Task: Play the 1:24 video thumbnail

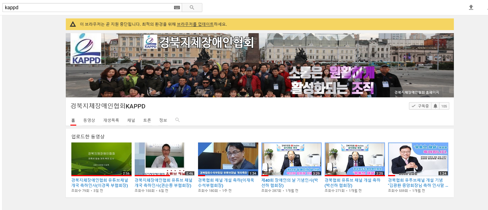Action: coord(418,159)
